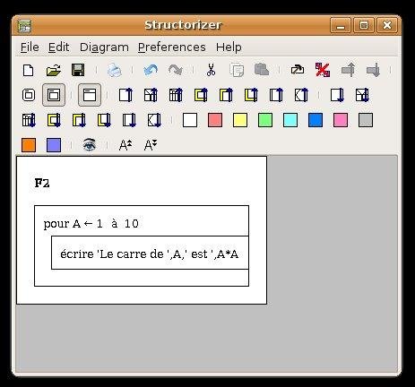Image resolution: width=415 pixels, height=387 pixels.
Task: Apply the orange color swatch
Action: point(29,145)
